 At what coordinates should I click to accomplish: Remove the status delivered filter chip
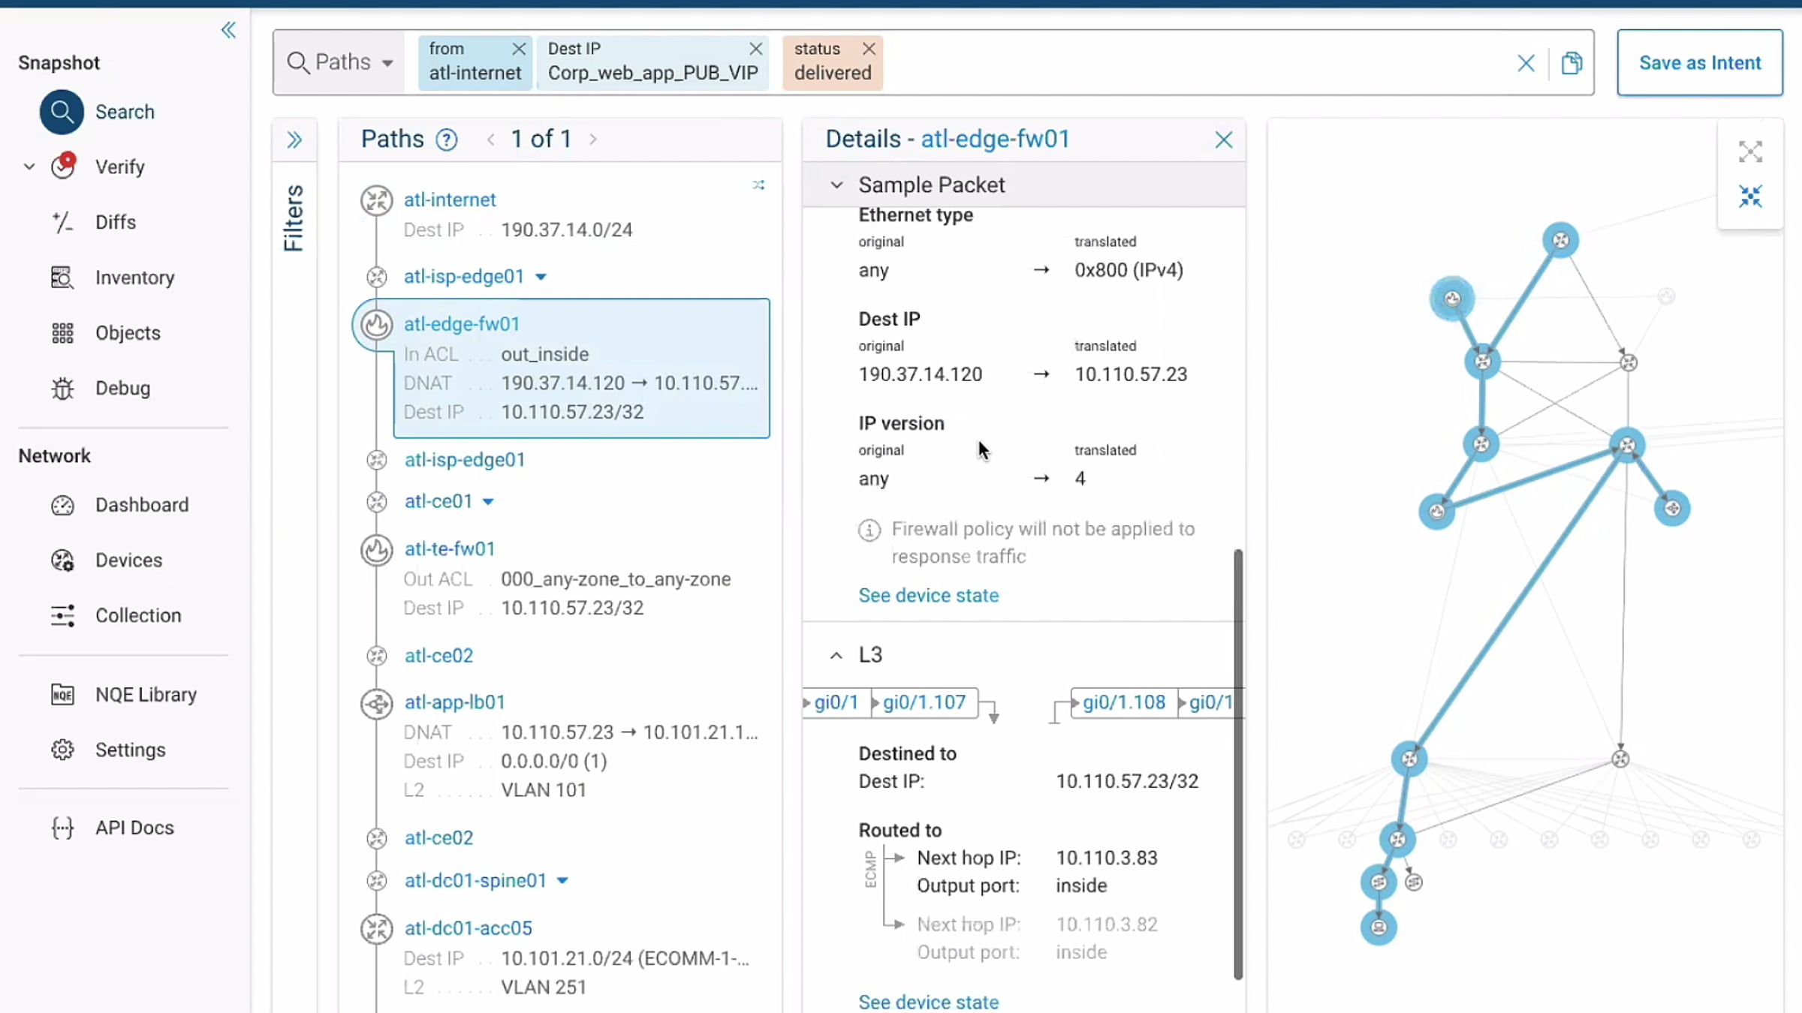click(x=869, y=49)
